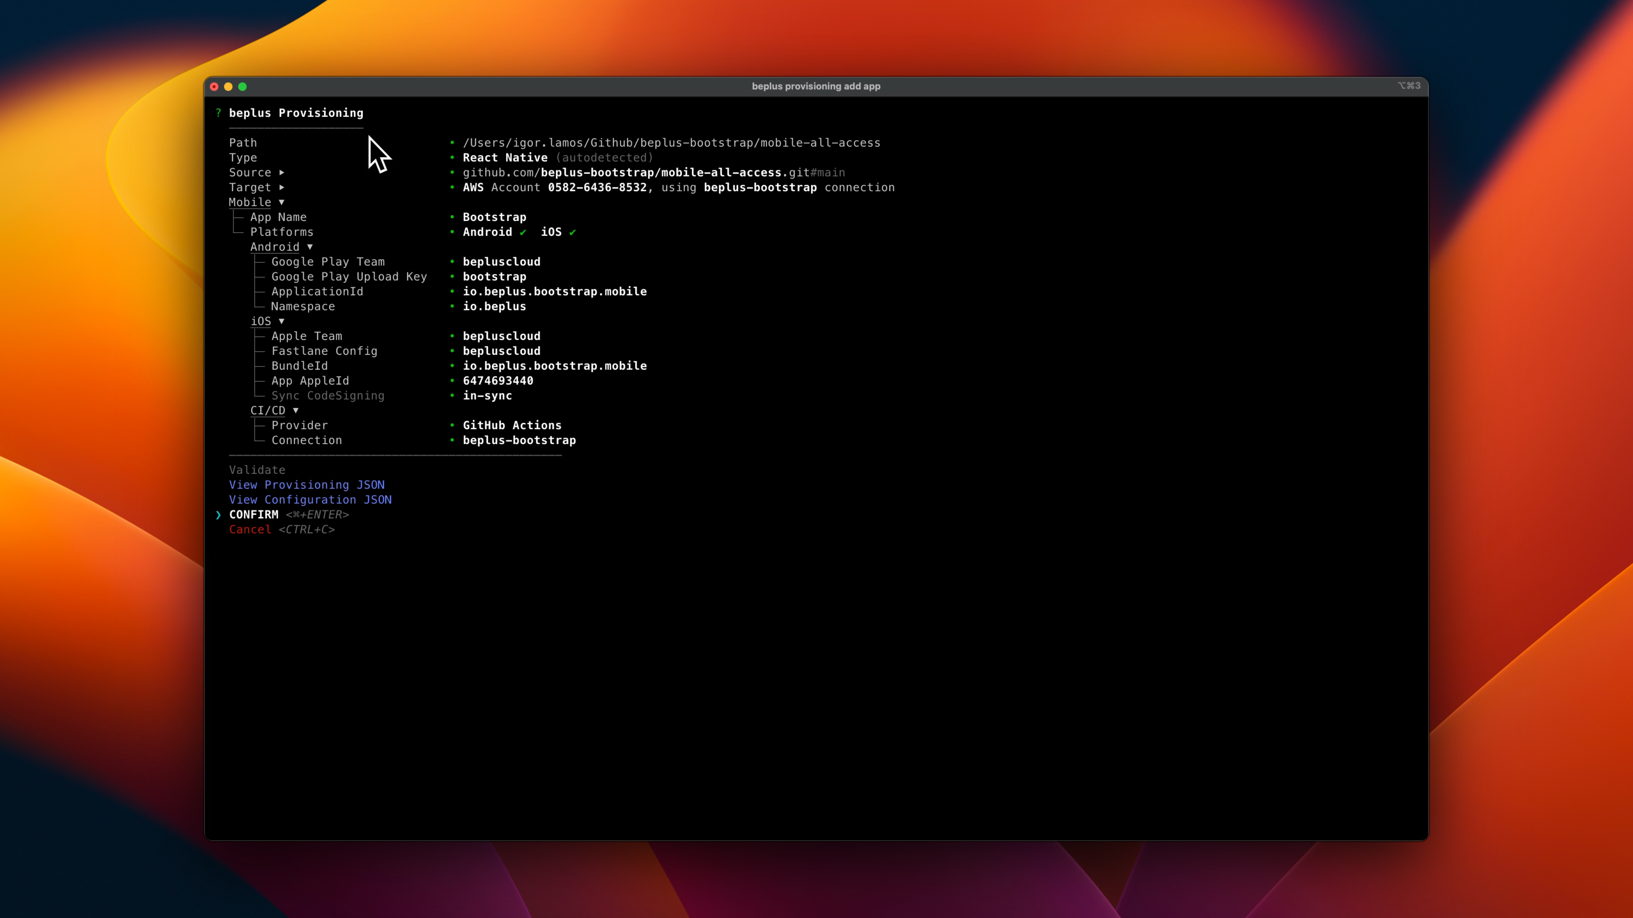Click the Source section heading
The height and width of the screenshot is (918, 1633).
point(250,172)
